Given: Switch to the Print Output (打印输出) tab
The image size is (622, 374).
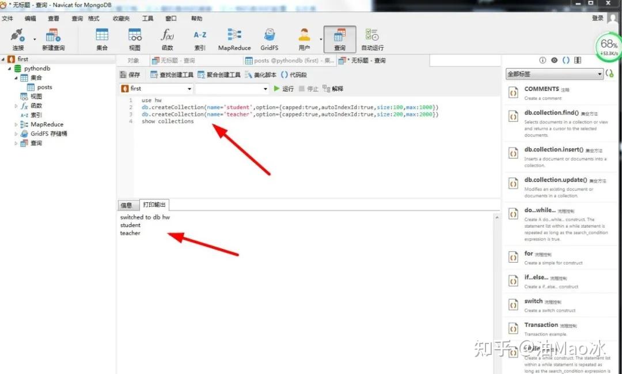Looking at the screenshot, I should (x=154, y=205).
